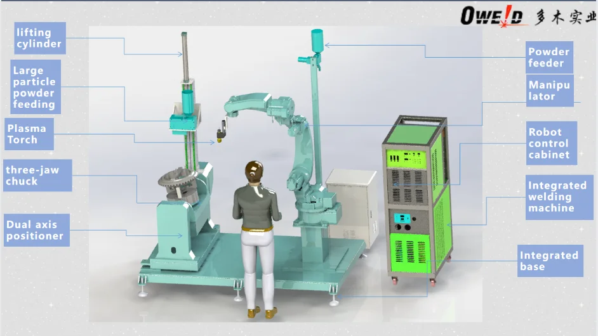Click the 'Robot control cabinet' label

[x=552, y=143]
